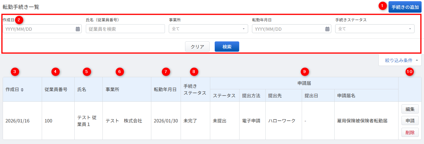Click calendar icon in 作成日 date field
The height and width of the screenshot is (144, 424).
[78, 29]
